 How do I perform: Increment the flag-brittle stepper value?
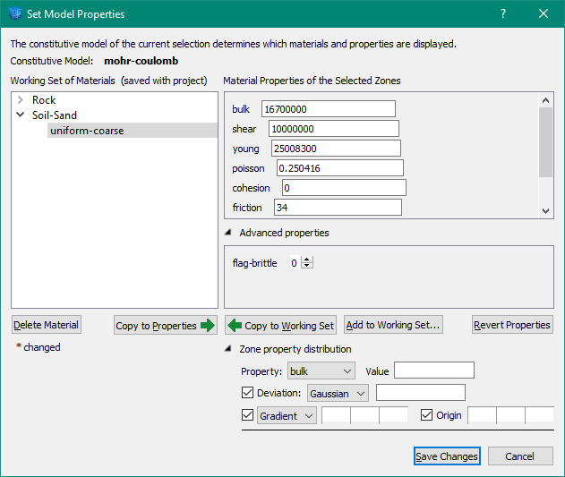tap(308, 260)
